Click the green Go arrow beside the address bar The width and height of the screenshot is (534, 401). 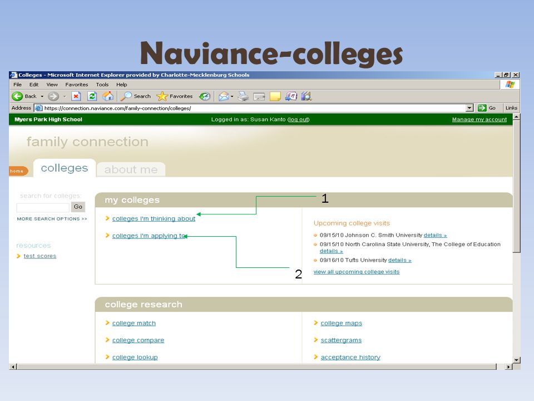[482, 108]
